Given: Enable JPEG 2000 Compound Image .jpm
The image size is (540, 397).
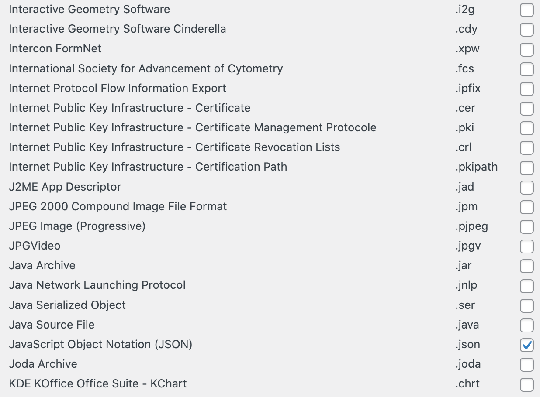Looking at the screenshot, I should point(527,207).
